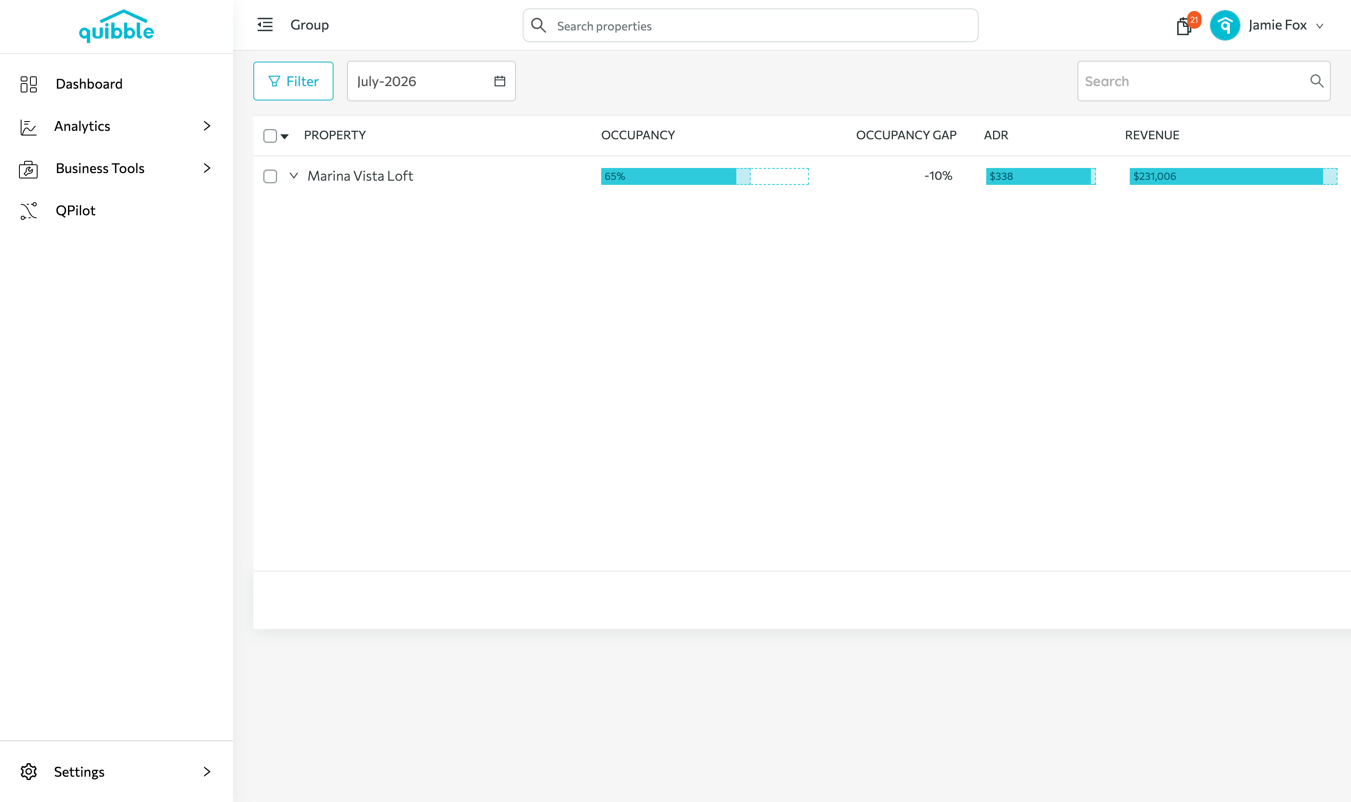Expand the Settings submenu chevron

(206, 772)
